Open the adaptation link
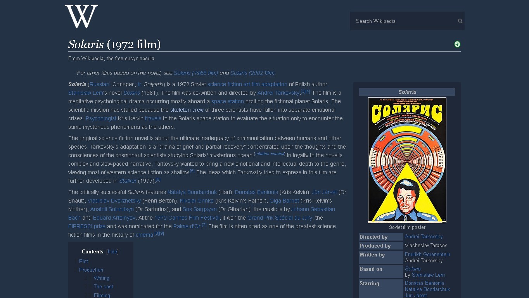 click(x=274, y=84)
